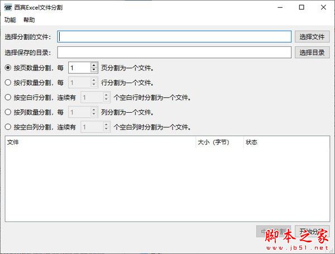Click 列分割为一个文件 text
The width and height of the screenshot is (335, 254).
tap(127, 112)
